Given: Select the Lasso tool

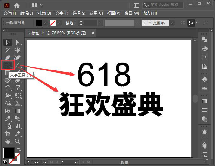Looking at the screenshot, I should tap(18, 50).
